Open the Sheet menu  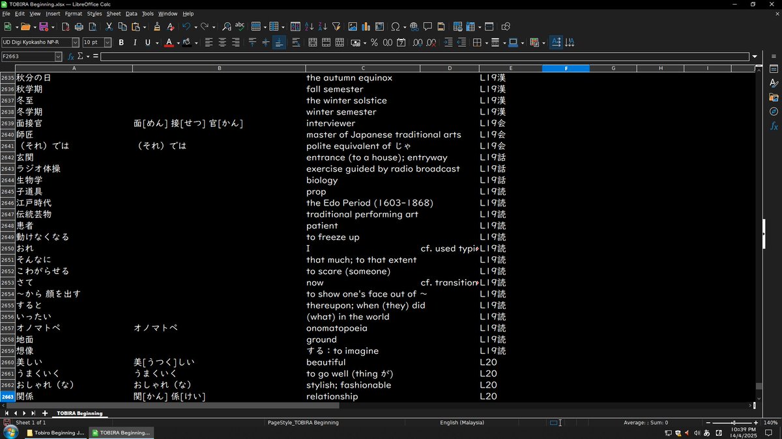pyautogui.click(x=114, y=14)
